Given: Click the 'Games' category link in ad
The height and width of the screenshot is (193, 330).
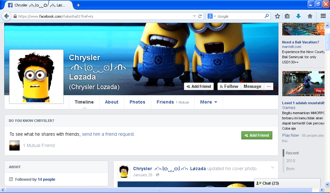Looking at the screenshot, I should click(x=289, y=107).
